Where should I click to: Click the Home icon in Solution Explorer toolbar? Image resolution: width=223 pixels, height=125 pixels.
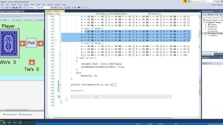[x=209, y=15]
